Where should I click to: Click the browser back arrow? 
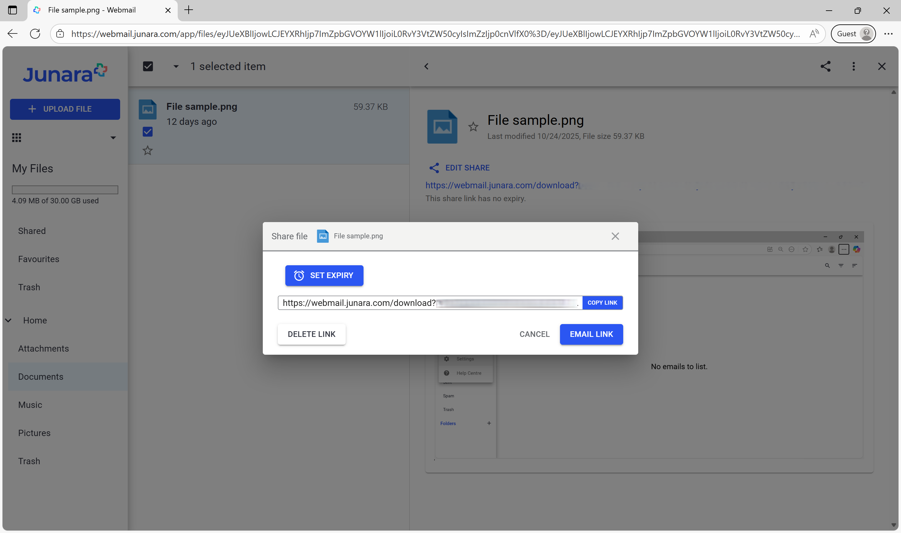pyautogui.click(x=13, y=34)
